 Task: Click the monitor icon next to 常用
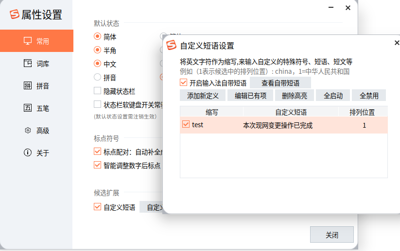coord(28,41)
